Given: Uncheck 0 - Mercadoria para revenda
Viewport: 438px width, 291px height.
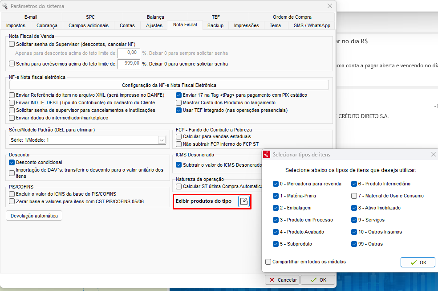Looking at the screenshot, I should pos(276,184).
